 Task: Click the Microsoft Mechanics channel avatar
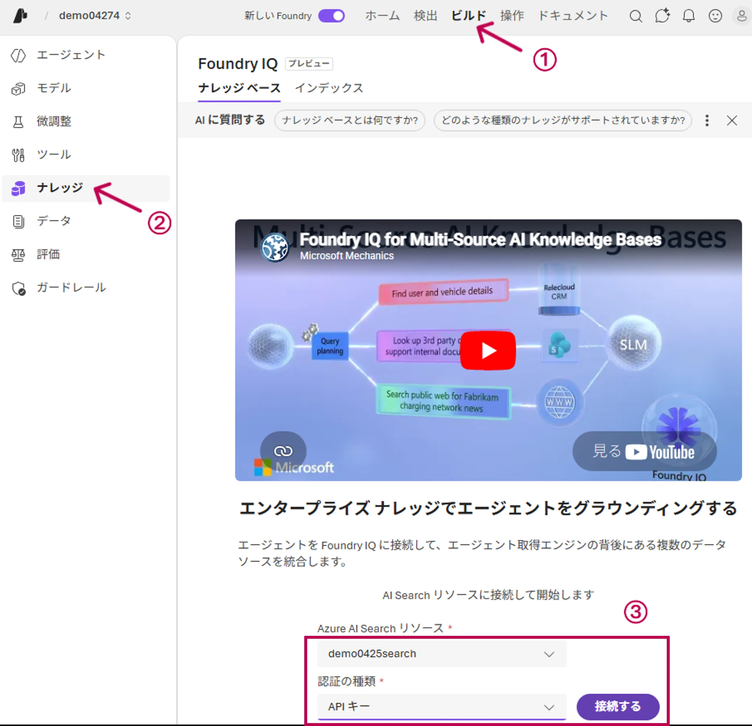(x=275, y=247)
